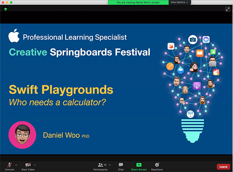This screenshot has height=172, width=233.
Task: Open the Reactions menu
Action: 157,167
